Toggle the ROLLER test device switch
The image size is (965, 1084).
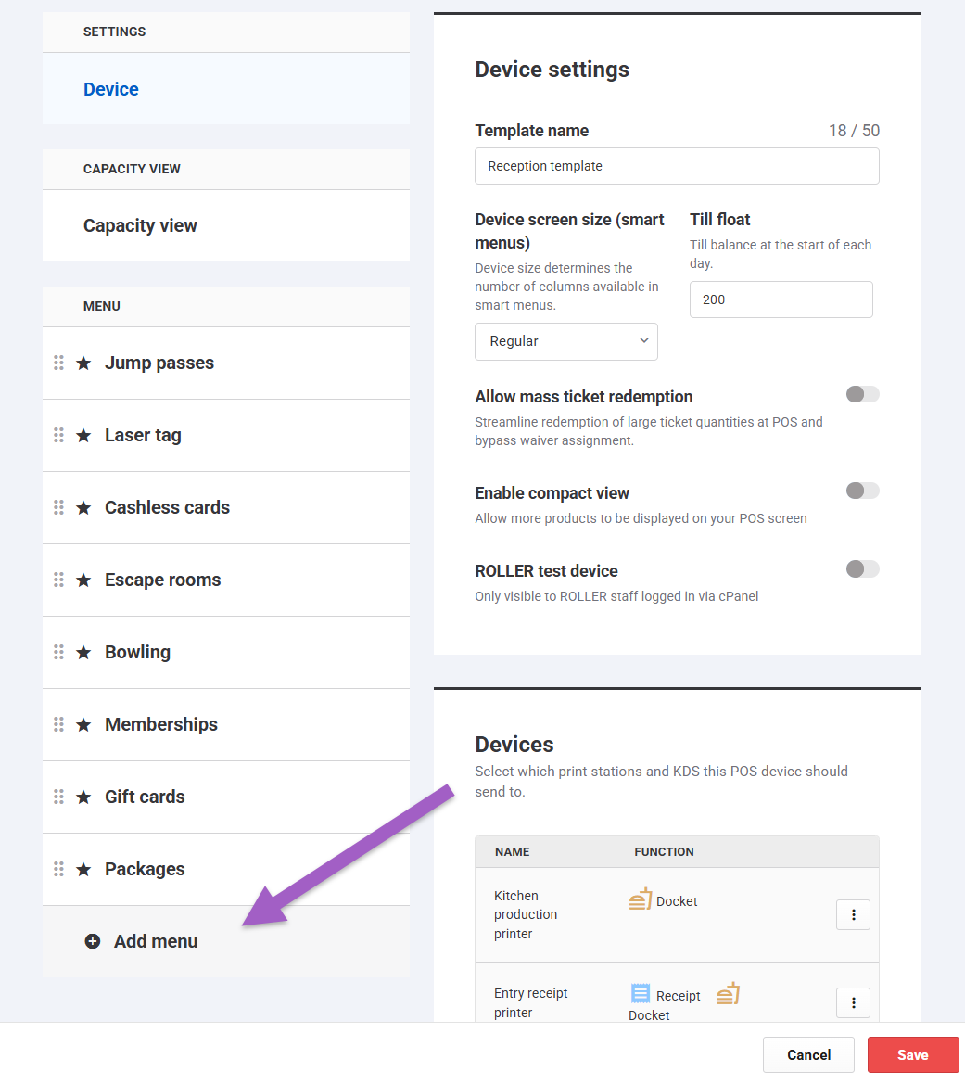pos(862,569)
